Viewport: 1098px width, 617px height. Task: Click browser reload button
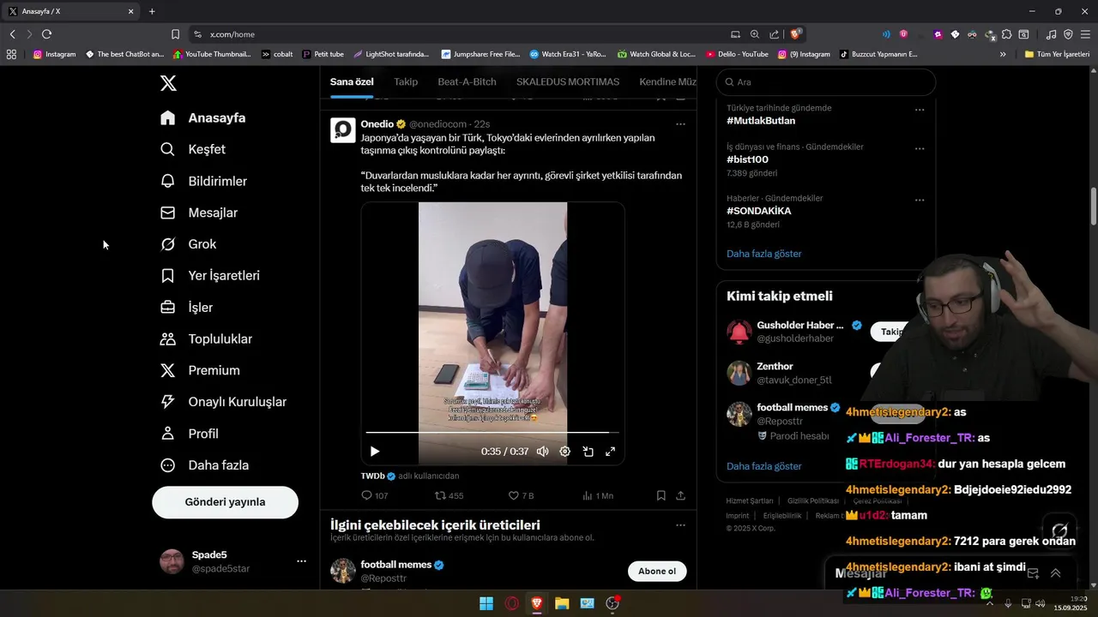pos(46,34)
